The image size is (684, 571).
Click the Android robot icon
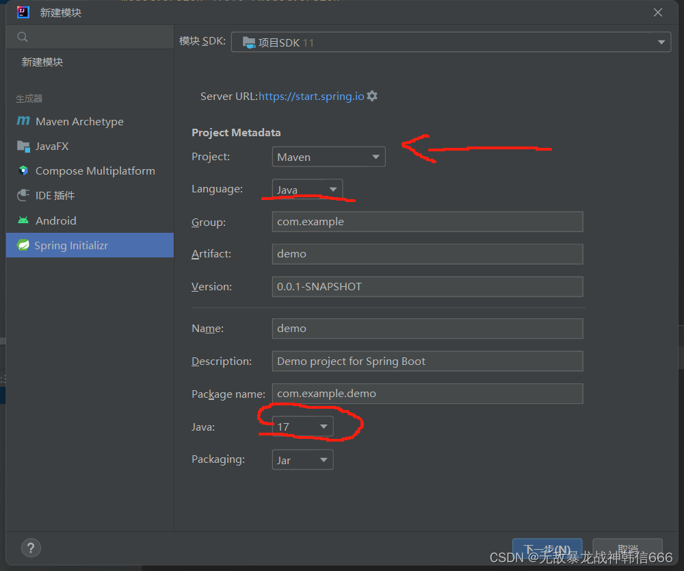[23, 220]
